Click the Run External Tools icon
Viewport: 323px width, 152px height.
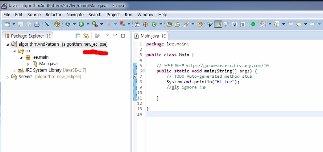tap(95, 24)
